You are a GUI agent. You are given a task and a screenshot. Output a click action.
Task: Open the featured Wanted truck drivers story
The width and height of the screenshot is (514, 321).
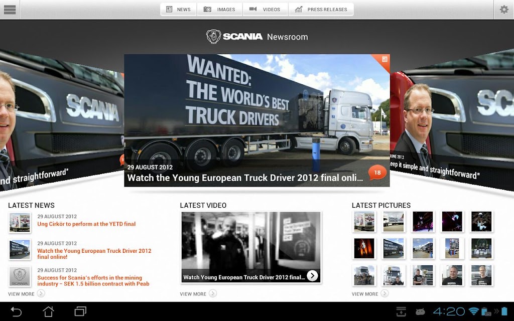[257, 120]
